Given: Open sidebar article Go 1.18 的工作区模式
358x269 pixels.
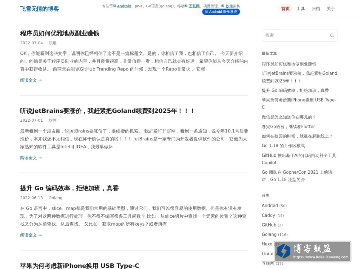Looking at the screenshot, I should point(283,146).
